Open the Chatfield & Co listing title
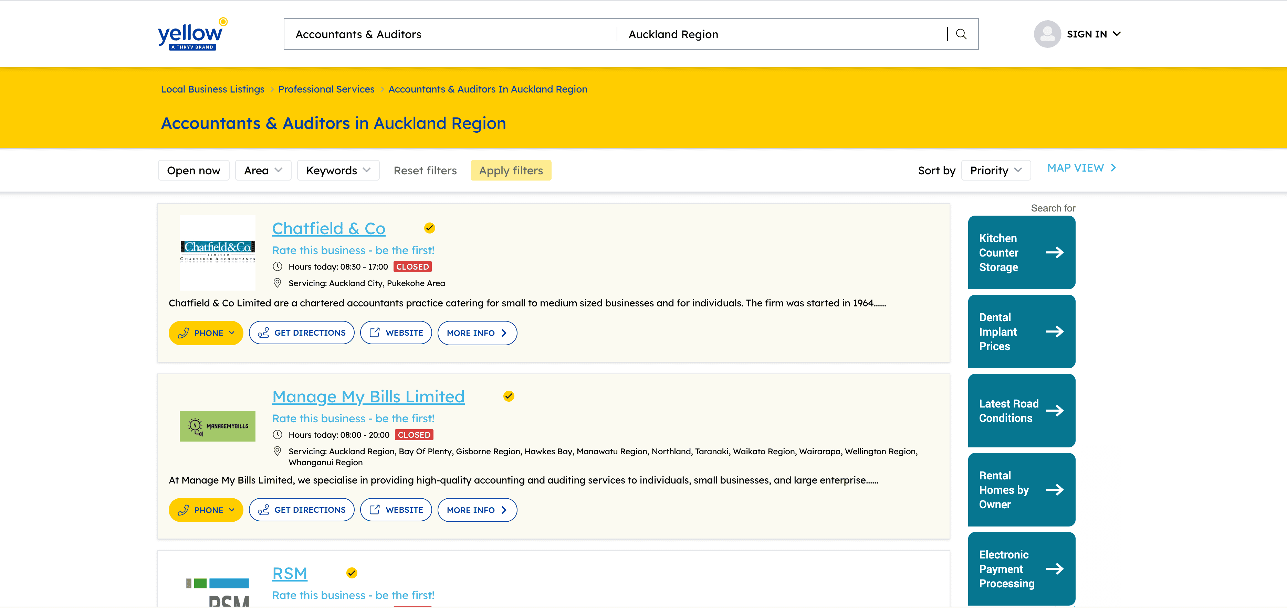This screenshot has width=1287, height=608. coord(329,229)
